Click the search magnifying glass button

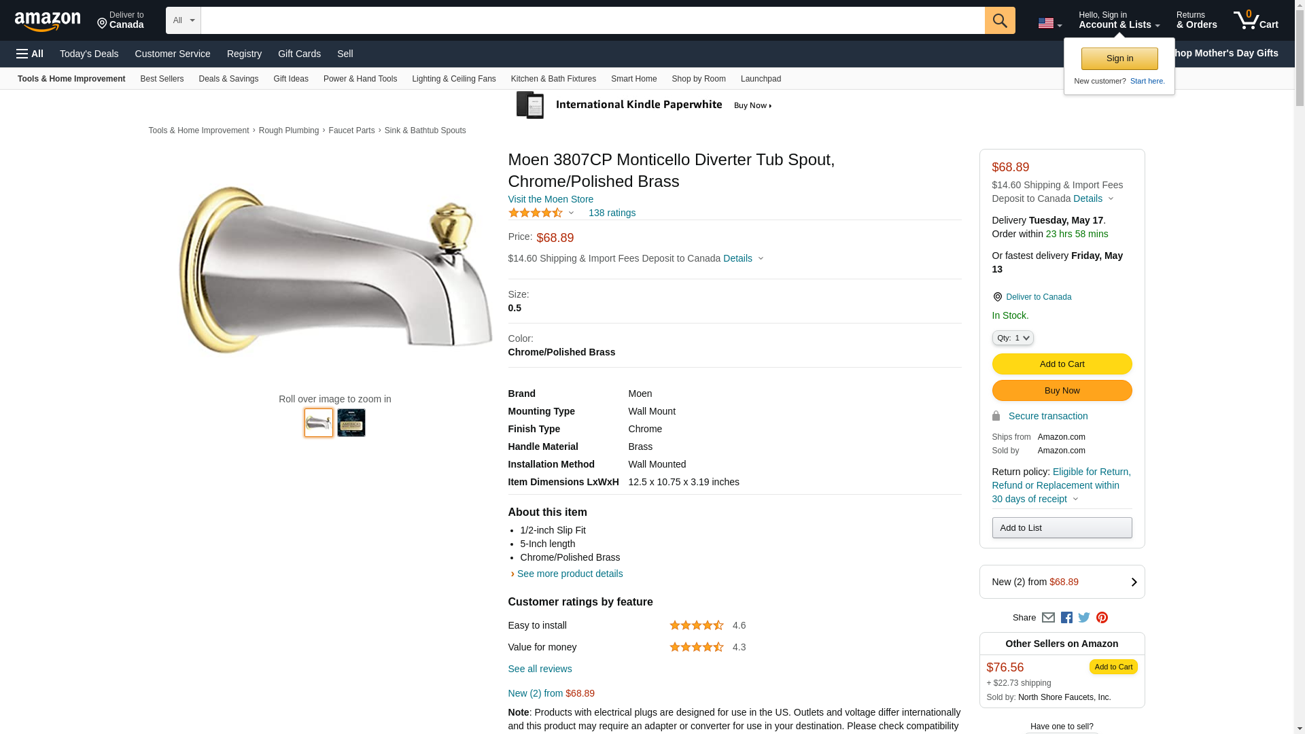point(999,20)
